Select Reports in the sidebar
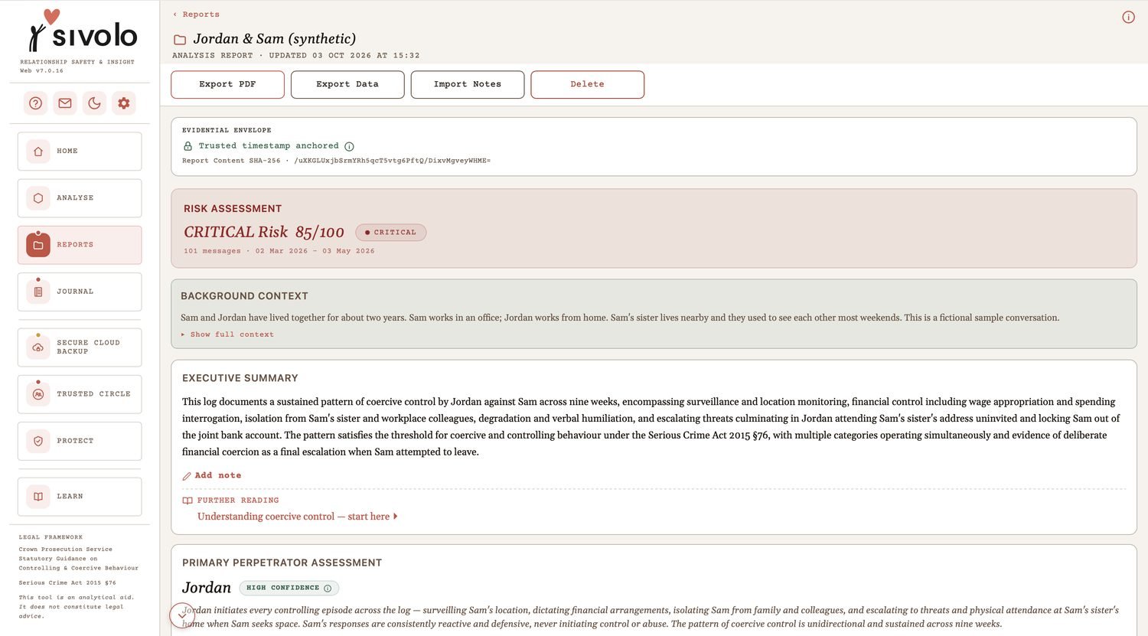1148x636 pixels. coord(80,245)
